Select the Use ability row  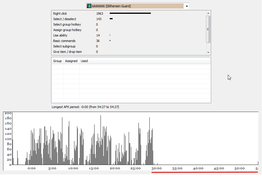(129, 35)
